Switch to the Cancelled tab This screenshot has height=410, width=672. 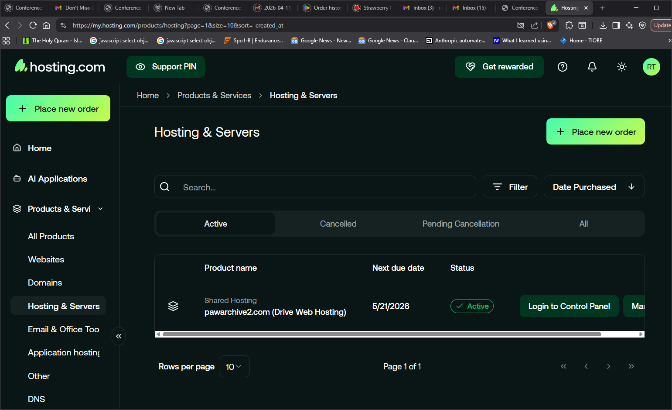click(x=338, y=224)
